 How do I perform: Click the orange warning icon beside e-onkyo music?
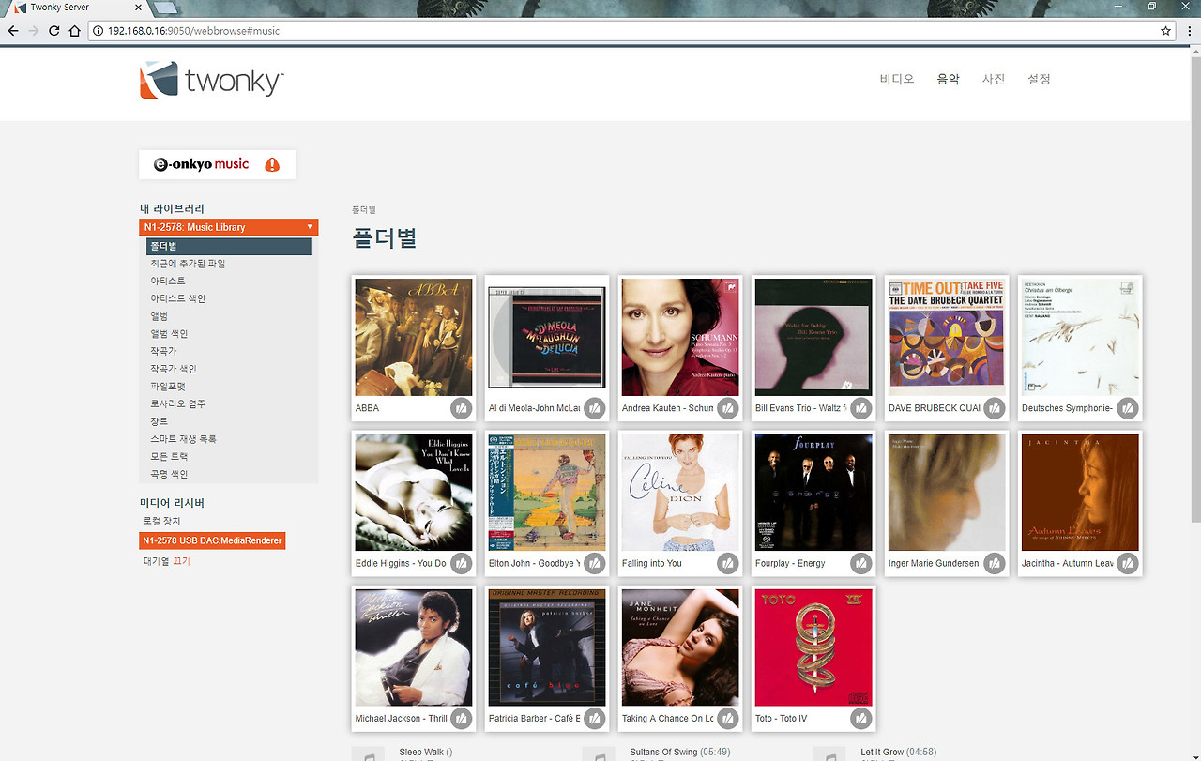(272, 164)
